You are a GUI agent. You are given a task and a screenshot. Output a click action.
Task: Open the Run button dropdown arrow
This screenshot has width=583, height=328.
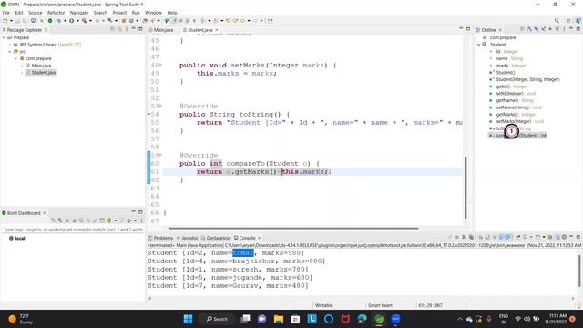point(77,21)
